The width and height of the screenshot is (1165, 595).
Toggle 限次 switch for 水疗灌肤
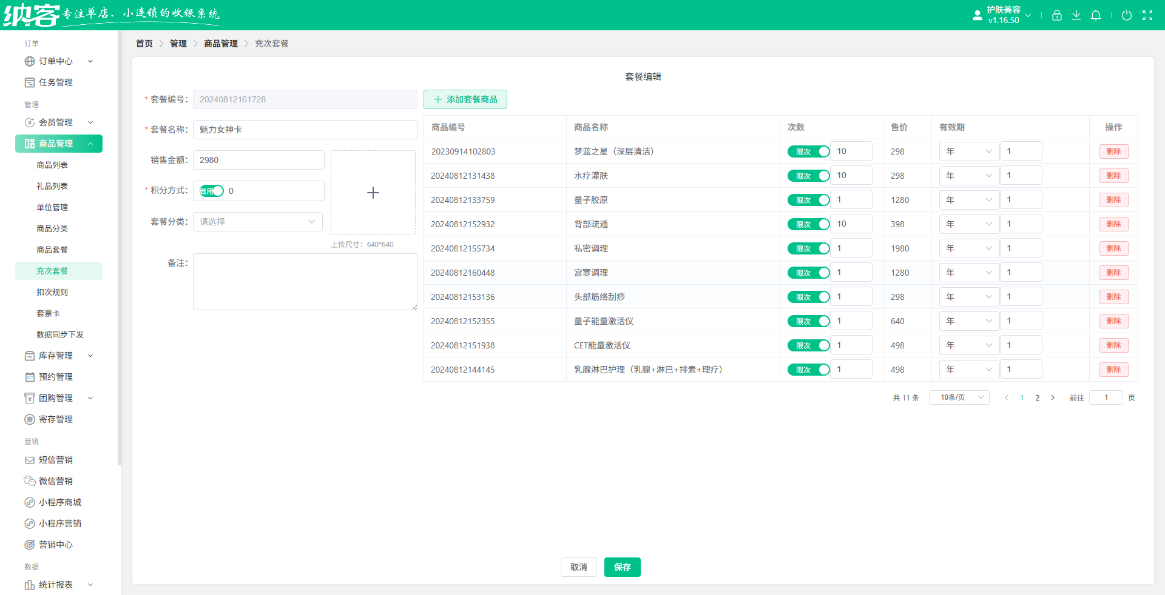coord(808,176)
